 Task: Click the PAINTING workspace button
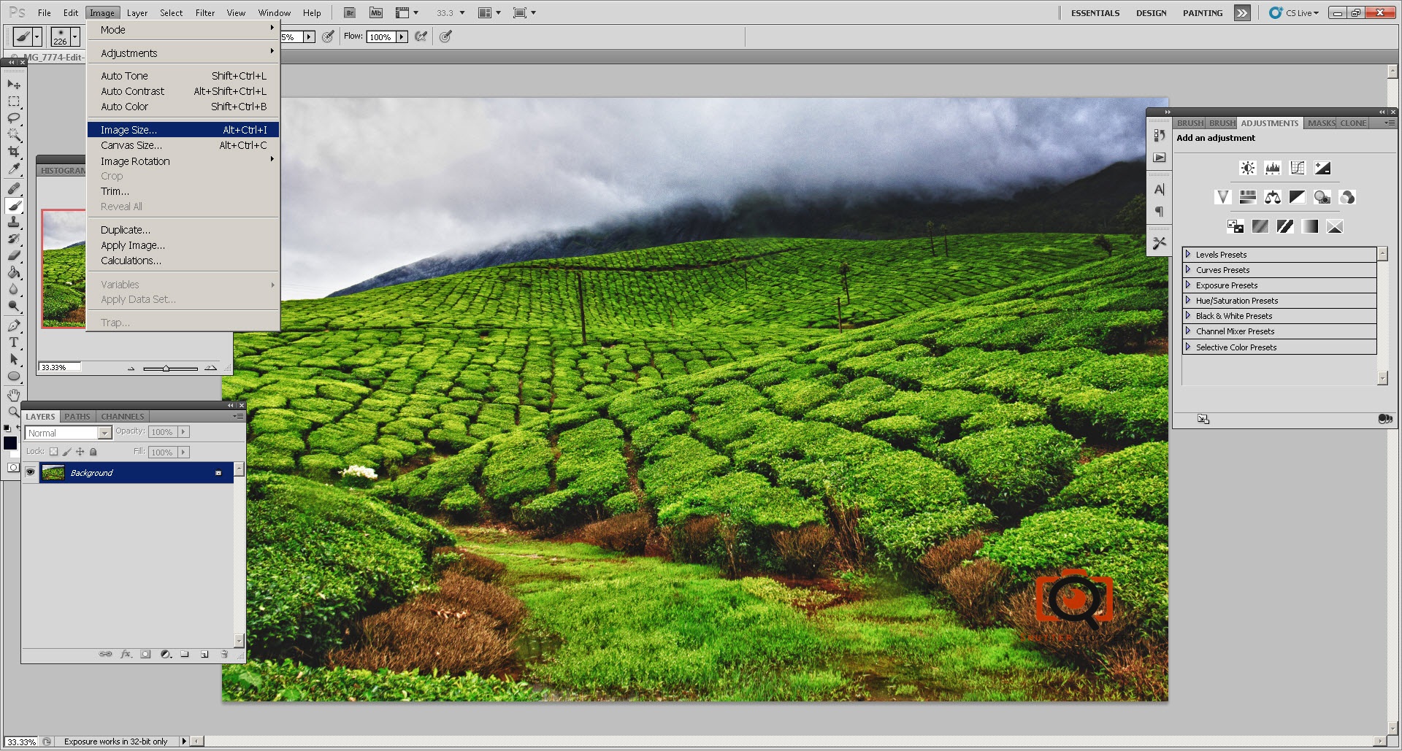click(1202, 13)
